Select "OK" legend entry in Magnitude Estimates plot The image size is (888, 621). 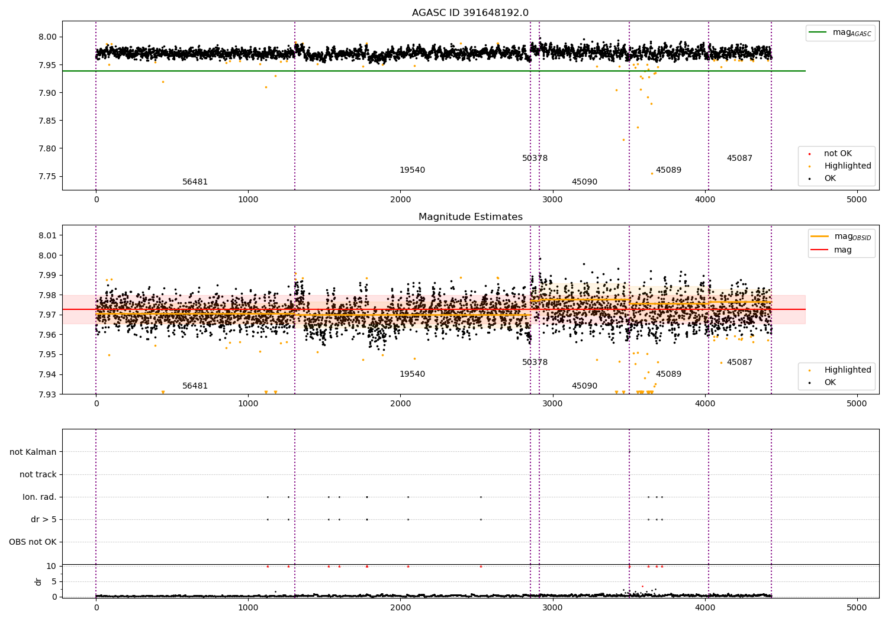(830, 383)
